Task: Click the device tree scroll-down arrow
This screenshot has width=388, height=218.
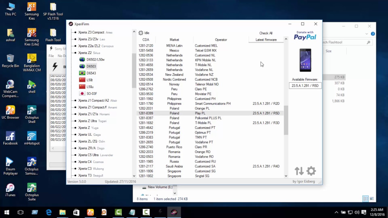Action: pos(134,176)
